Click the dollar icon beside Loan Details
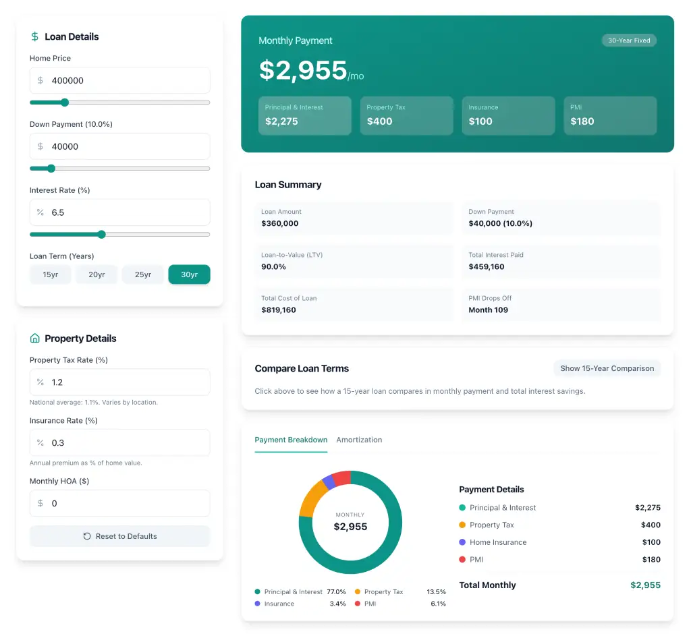 [x=35, y=36]
